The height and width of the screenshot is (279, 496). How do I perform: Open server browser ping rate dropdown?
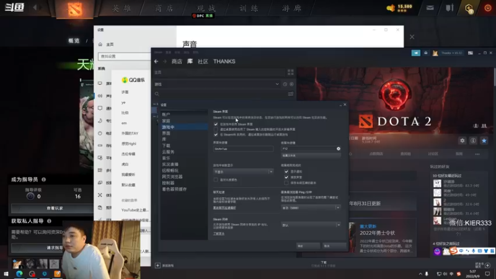(x=311, y=208)
